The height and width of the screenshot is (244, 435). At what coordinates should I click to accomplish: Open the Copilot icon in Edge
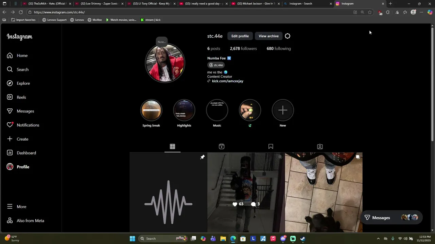[430, 12]
